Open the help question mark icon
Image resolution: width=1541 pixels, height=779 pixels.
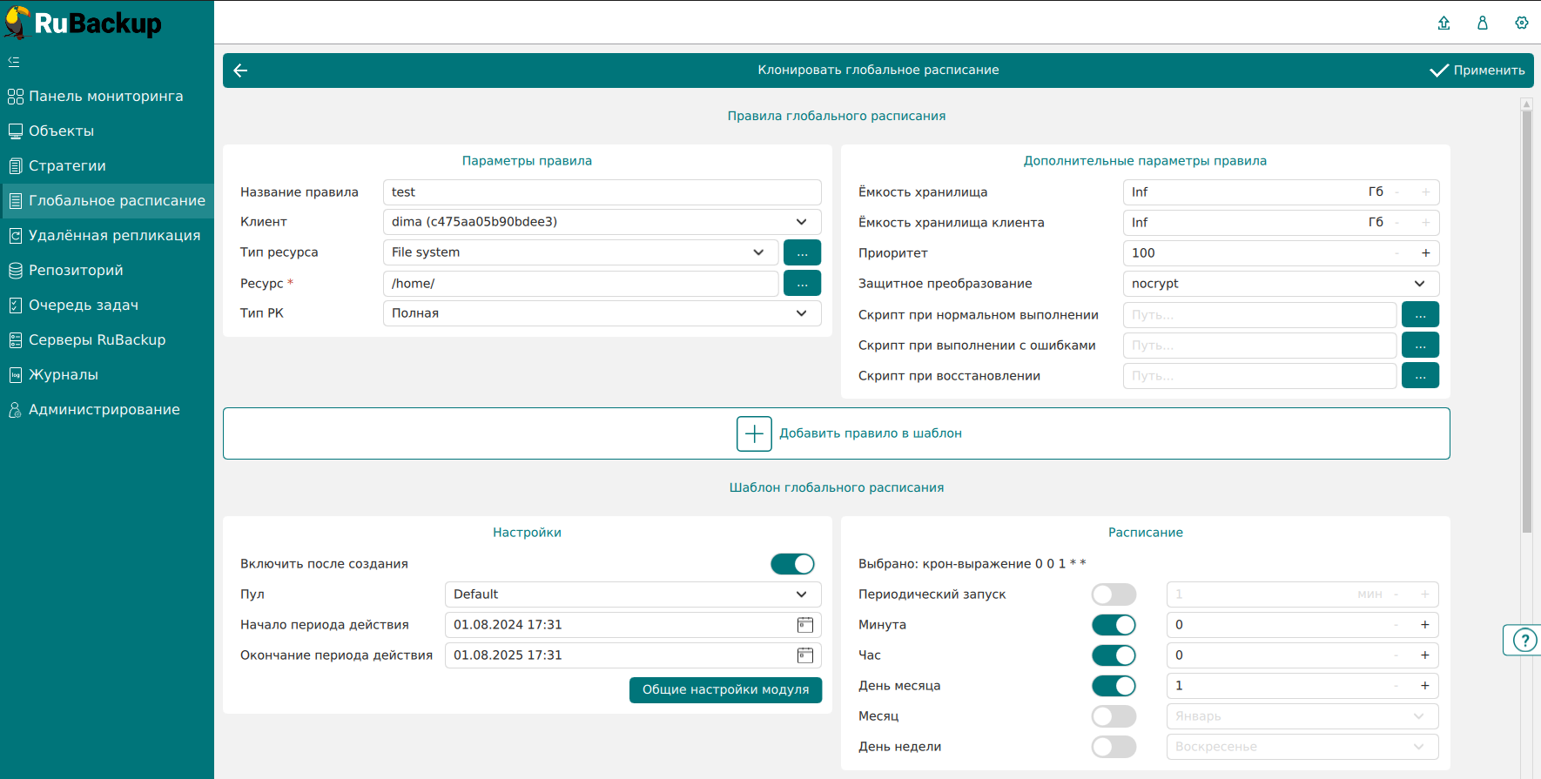(1524, 641)
